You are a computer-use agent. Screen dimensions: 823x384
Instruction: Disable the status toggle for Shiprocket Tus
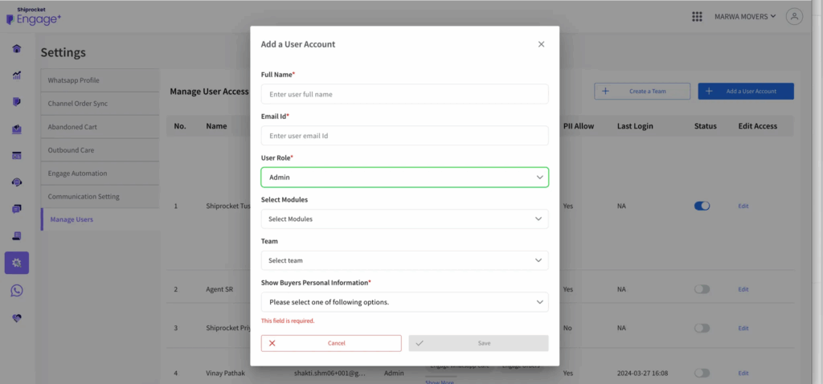pos(702,206)
